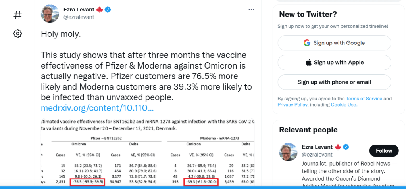Click the verified badge beside tweet author

(x=108, y=9)
